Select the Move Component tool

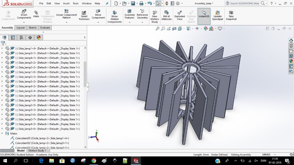tap(98, 14)
